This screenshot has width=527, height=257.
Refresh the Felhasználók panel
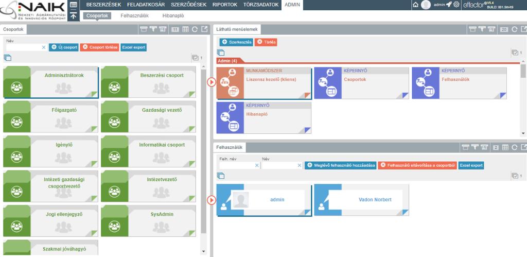pos(515,147)
